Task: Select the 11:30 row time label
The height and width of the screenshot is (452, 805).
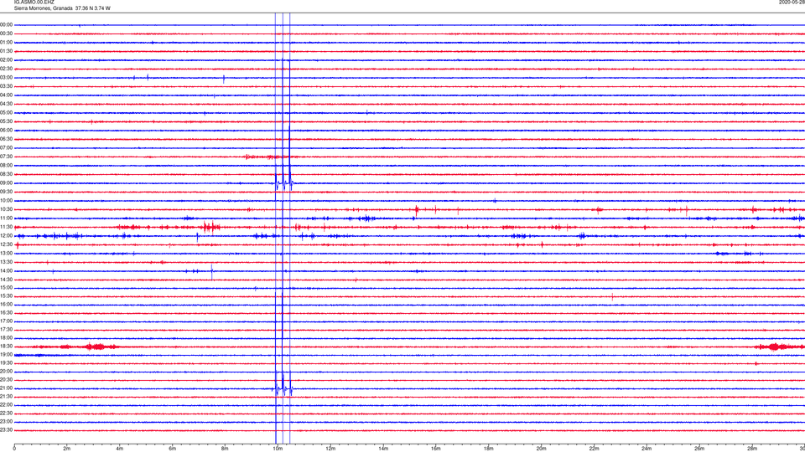Action: (6, 227)
